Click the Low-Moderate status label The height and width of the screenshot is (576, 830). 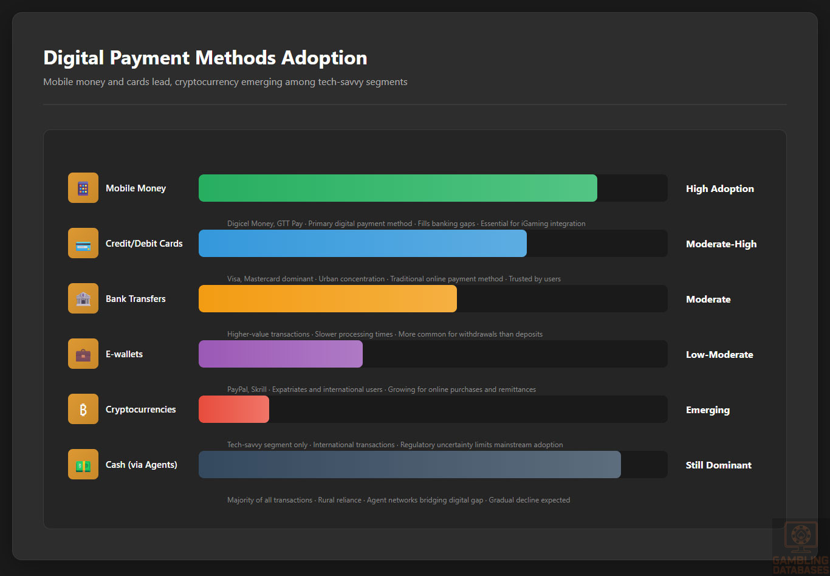pyautogui.click(x=719, y=355)
